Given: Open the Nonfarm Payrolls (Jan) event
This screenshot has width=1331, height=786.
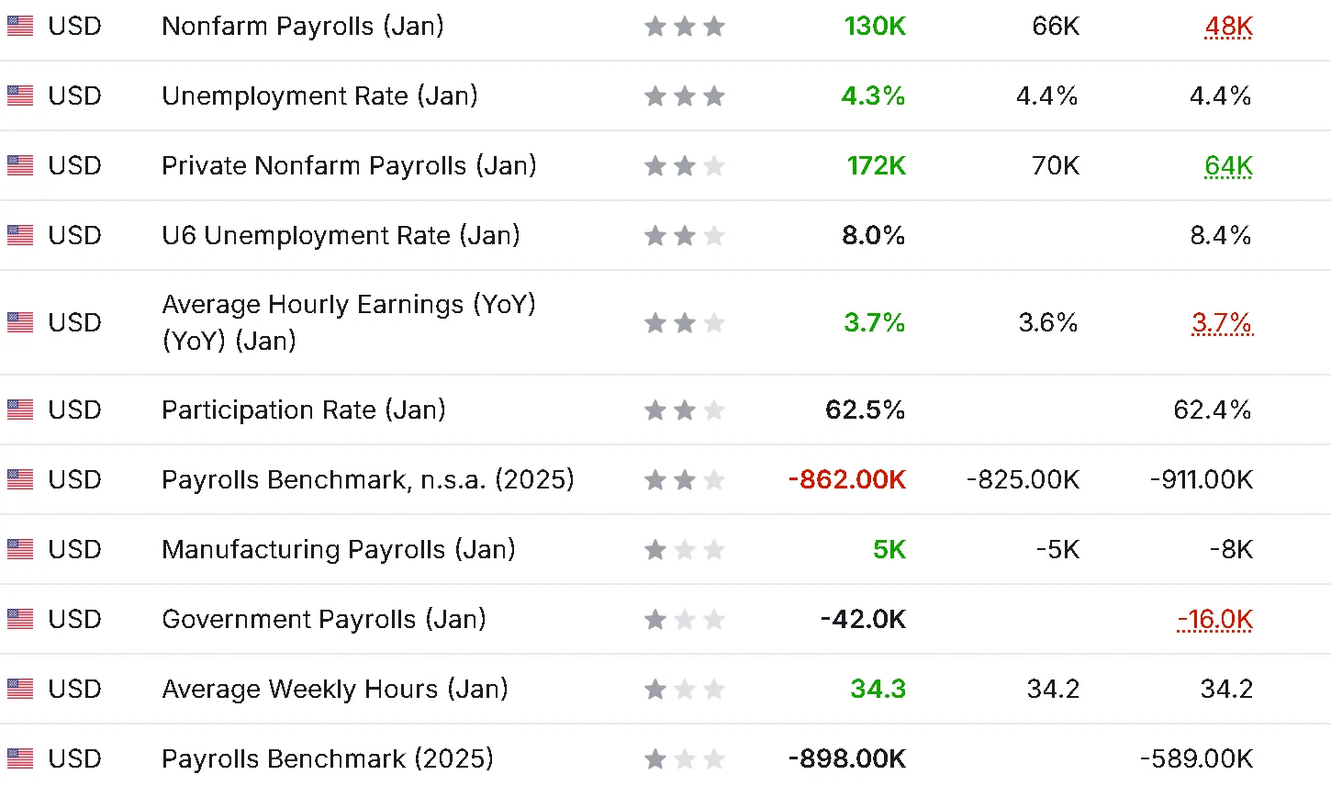Looking at the screenshot, I should pyautogui.click(x=303, y=26).
